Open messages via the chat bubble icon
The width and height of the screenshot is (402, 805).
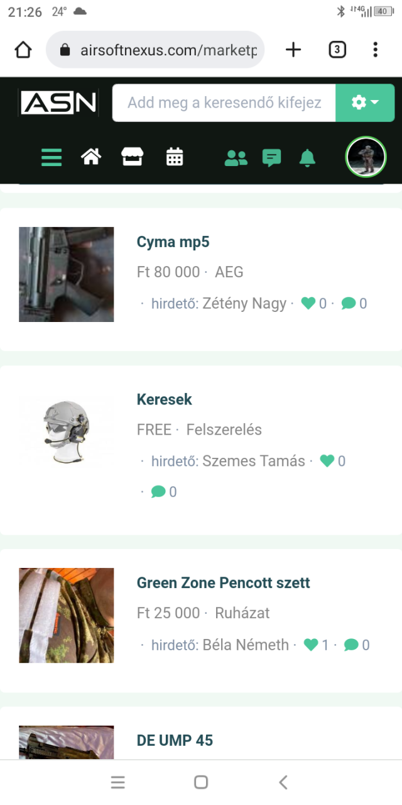(271, 157)
